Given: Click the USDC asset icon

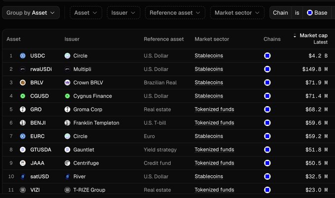Looking at the screenshot, I should click(x=23, y=56).
